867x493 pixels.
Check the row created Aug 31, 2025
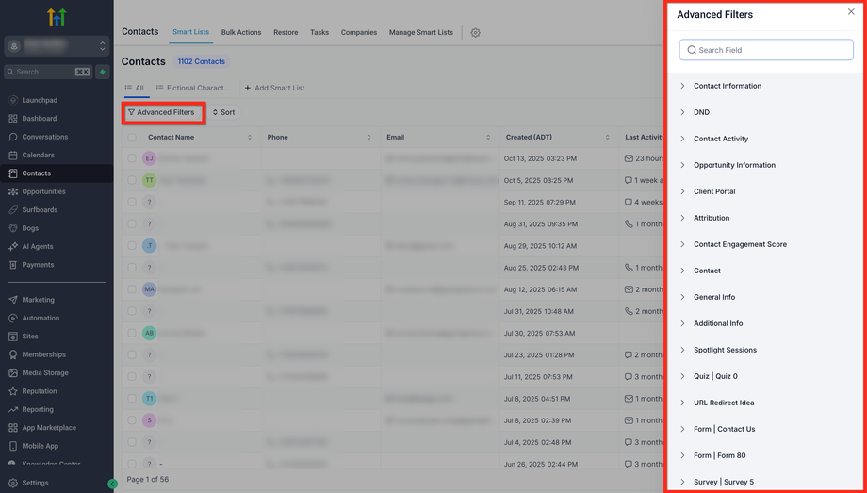tap(132, 223)
